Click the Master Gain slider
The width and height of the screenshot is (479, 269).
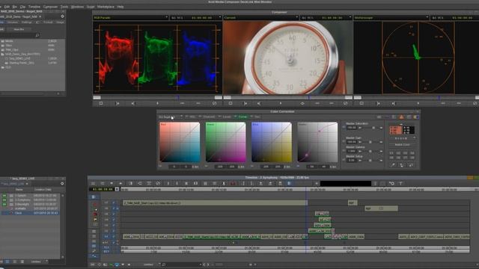coord(371,142)
